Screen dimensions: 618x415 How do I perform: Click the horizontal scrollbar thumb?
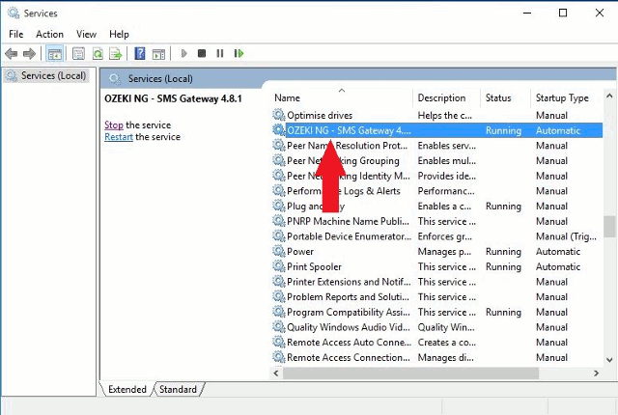(410, 373)
